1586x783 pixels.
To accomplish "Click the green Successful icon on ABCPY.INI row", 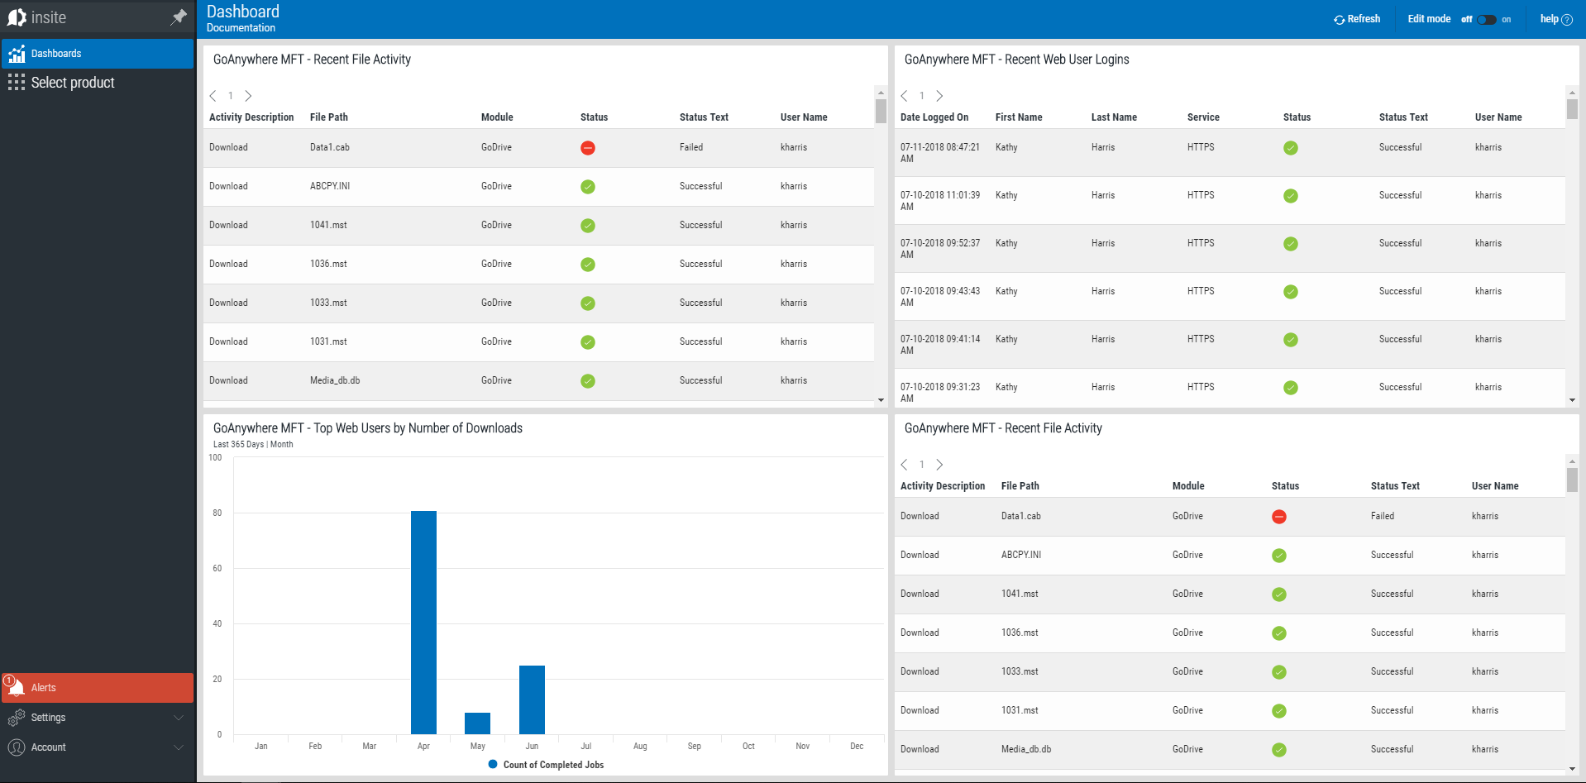I will tap(587, 187).
